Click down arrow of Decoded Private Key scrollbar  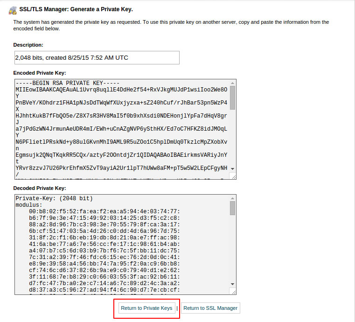point(232,284)
